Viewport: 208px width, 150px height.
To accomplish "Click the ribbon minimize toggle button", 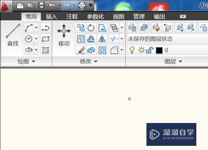I will point(183,17).
